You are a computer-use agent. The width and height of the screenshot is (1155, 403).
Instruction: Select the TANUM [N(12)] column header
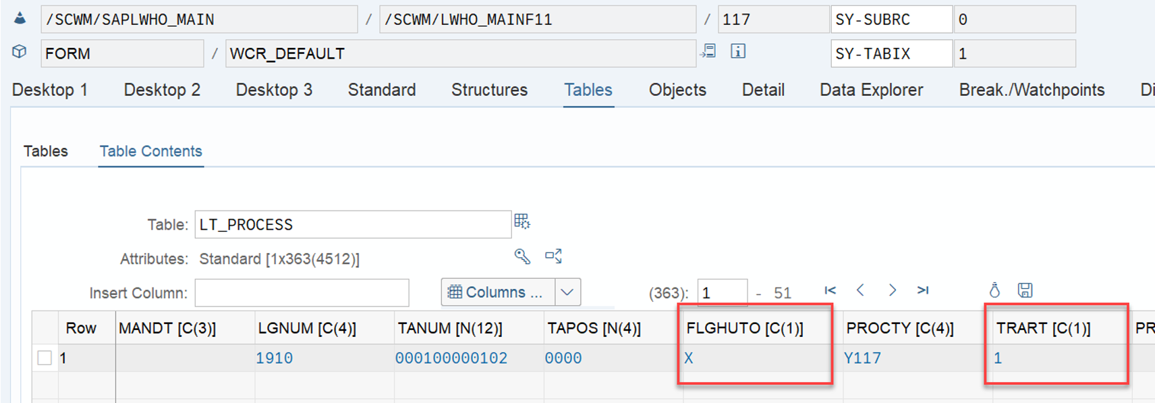[469, 328]
